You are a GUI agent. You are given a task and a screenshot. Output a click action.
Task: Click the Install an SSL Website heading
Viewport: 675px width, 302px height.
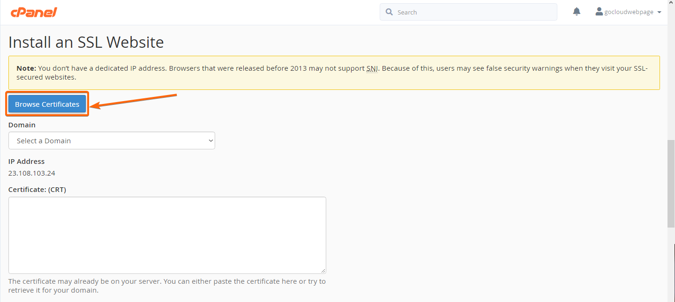86,43
